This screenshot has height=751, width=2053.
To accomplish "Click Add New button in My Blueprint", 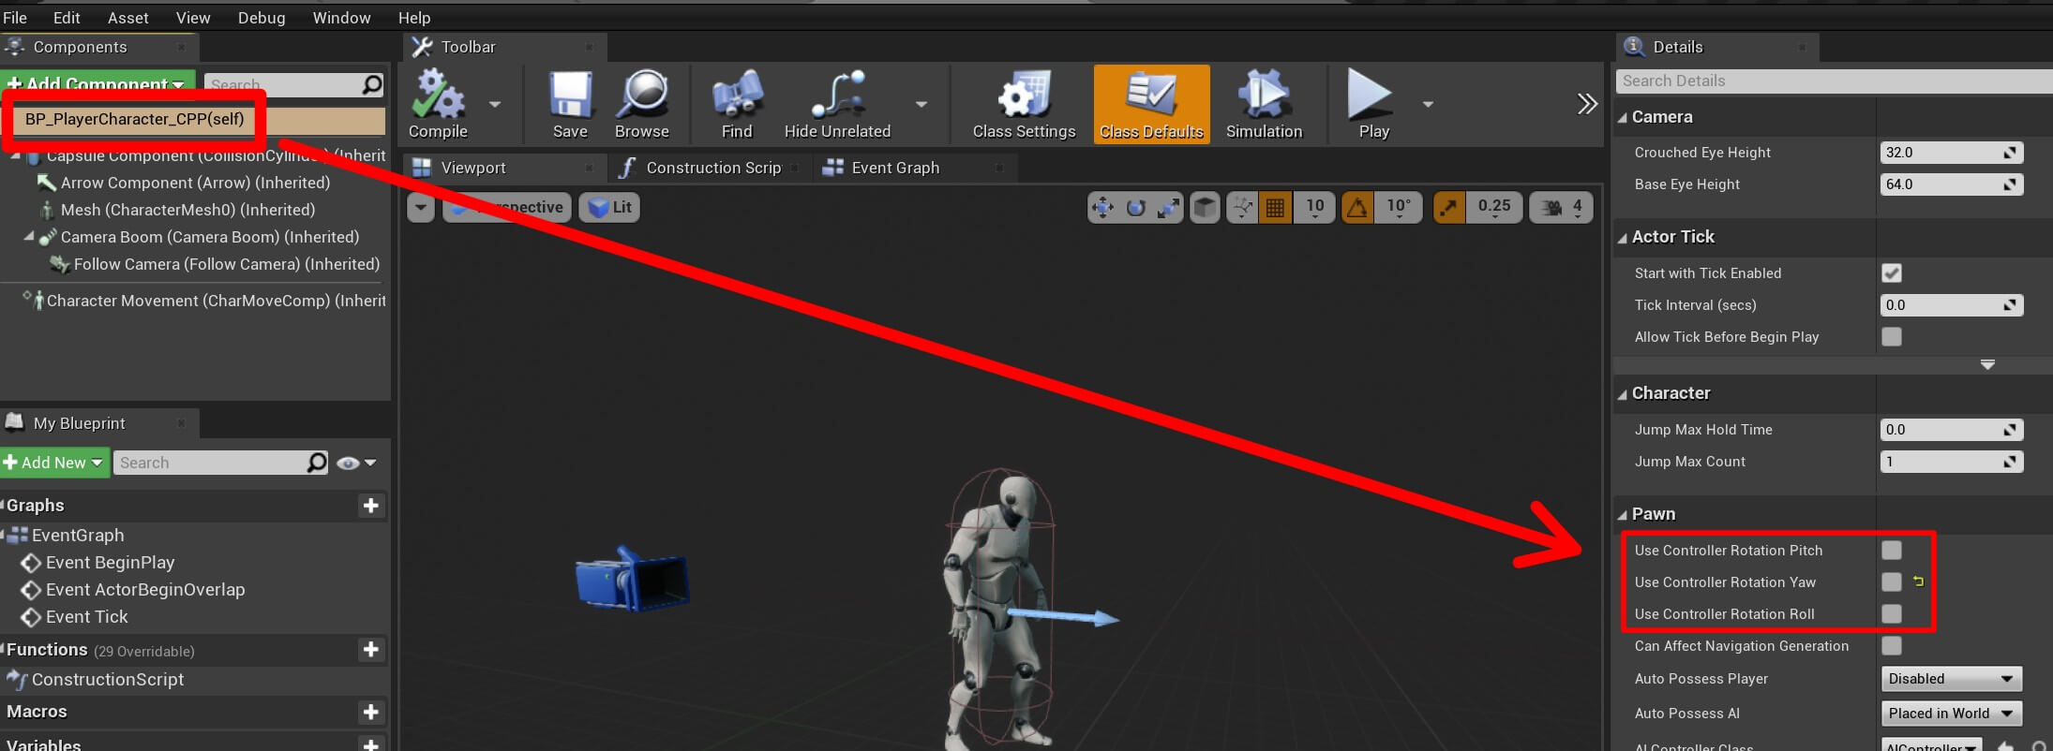I will pos(54,463).
